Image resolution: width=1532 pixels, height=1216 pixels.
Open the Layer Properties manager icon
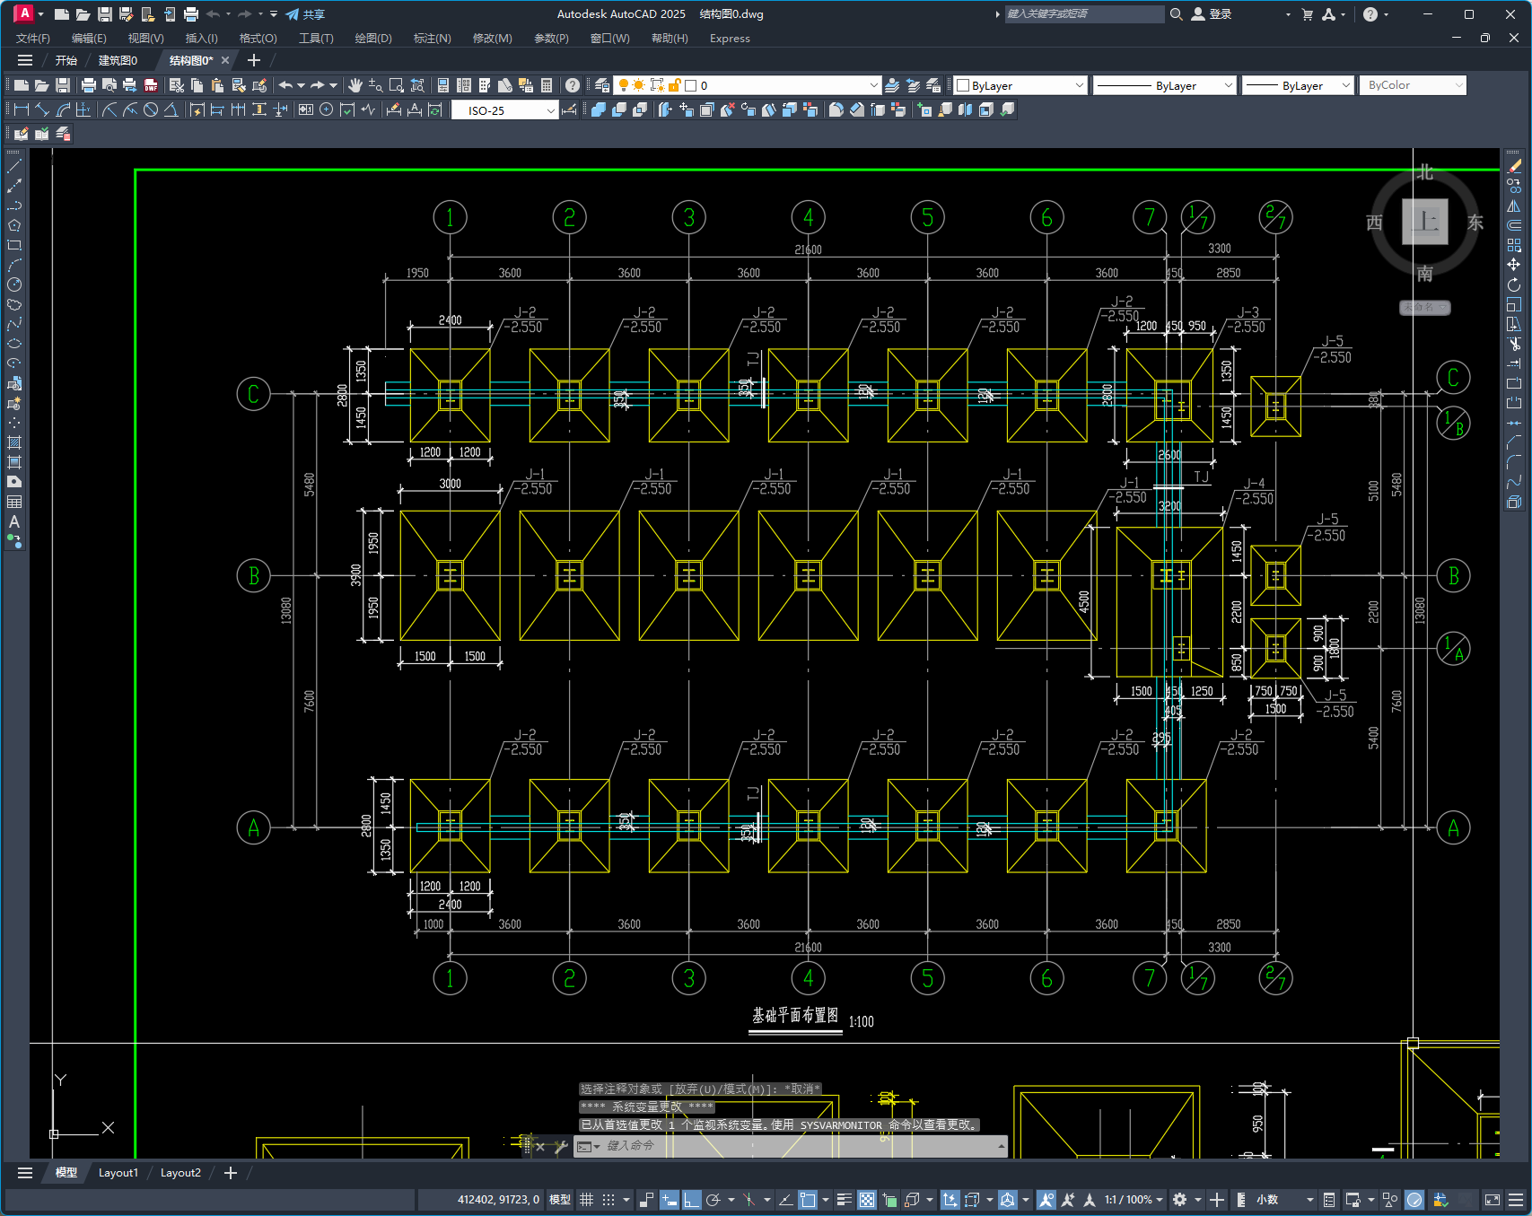(x=602, y=85)
